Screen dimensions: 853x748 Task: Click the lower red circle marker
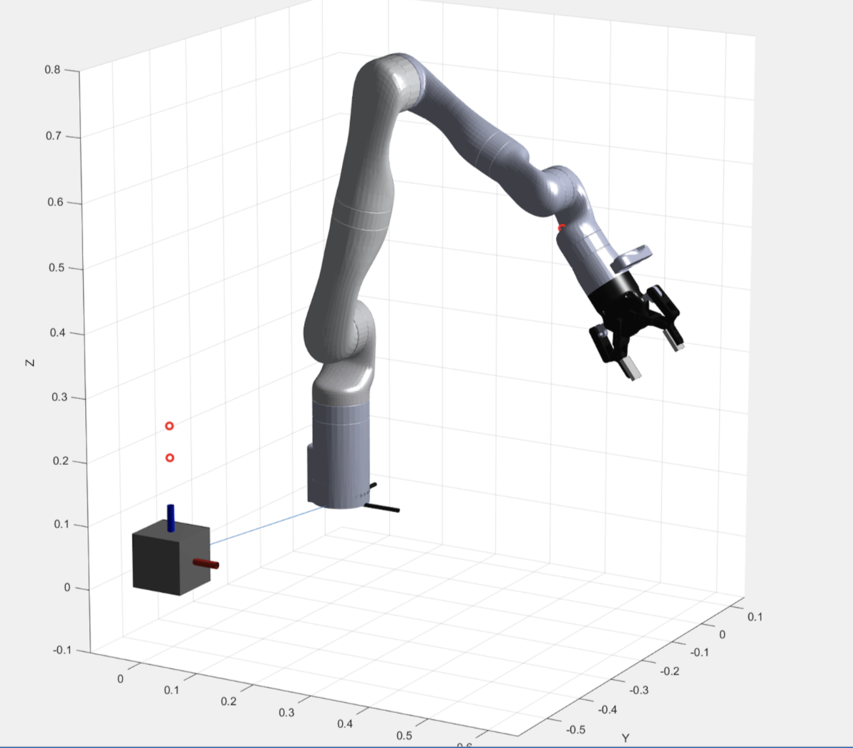click(x=170, y=458)
